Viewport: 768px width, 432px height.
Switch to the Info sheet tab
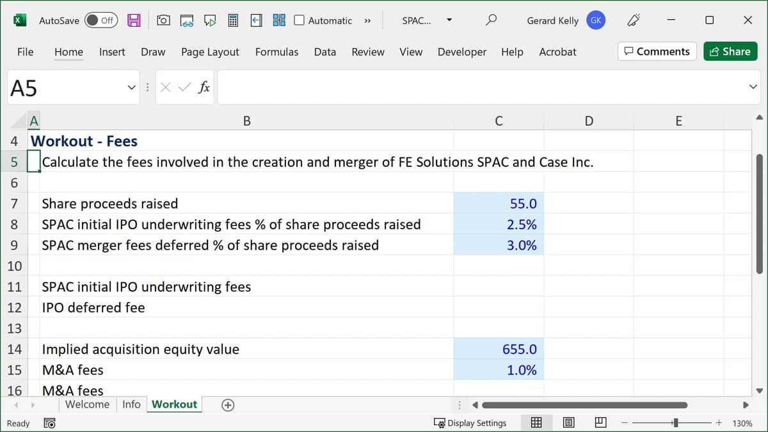tap(131, 404)
